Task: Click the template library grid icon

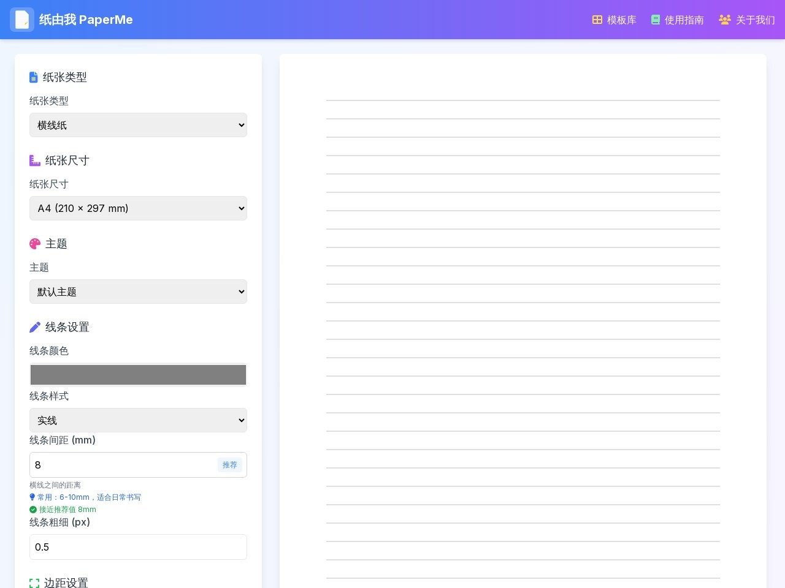Action: 597,20
